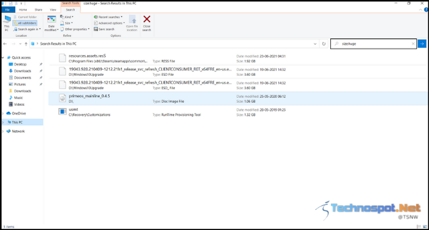This screenshot has height=230, width=429.
Task: Click Music note icon in navigation pane
Action: 11,97
